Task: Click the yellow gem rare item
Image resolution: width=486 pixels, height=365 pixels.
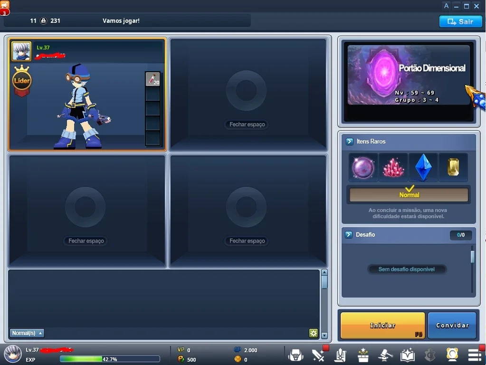Action: (453, 167)
